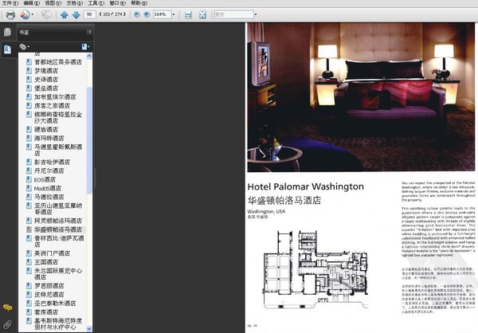Click the collaboration/share icon with colored shapes
Image resolution: width=478 pixels, height=333 pixels.
pyautogui.click(x=25, y=14)
